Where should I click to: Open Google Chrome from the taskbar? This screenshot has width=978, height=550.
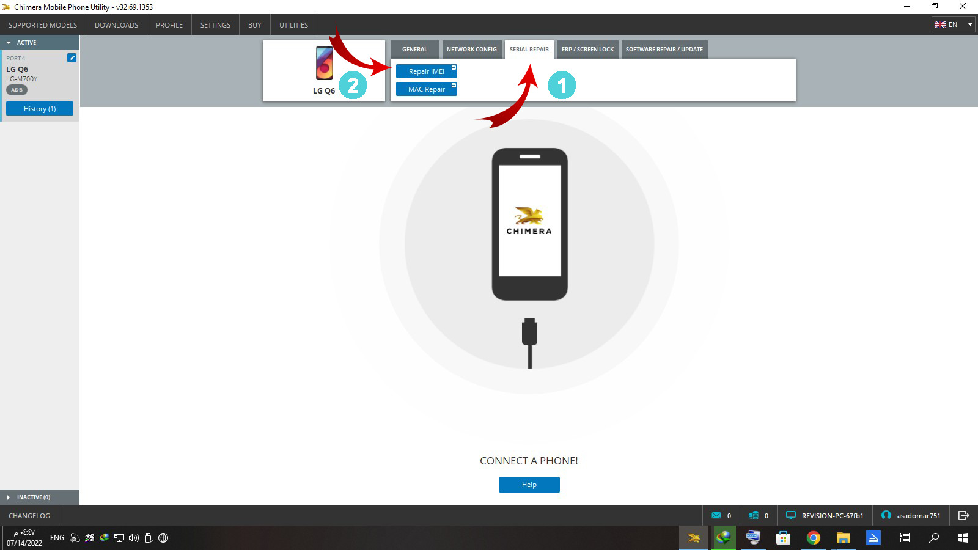point(813,538)
